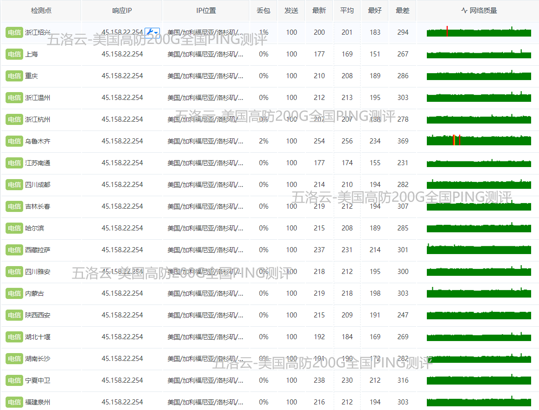
Task: Click the 响应IP column header
Action: [x=122, y=11]
